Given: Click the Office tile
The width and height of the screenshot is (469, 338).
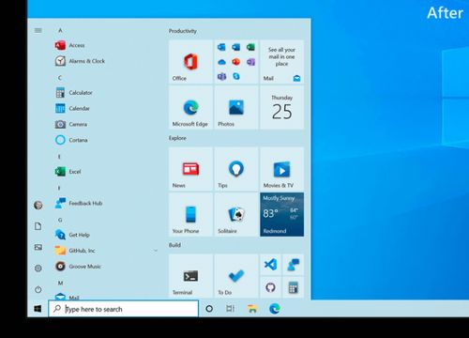Looking at the screenshot, I should 190,62.
